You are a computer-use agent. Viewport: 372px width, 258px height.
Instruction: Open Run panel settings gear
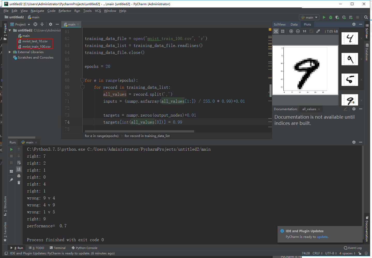354,142
